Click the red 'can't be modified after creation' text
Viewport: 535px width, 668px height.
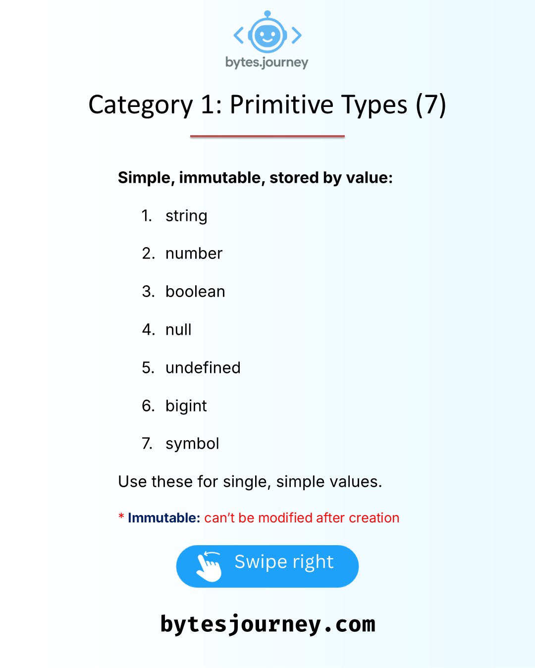coord(302,518)
